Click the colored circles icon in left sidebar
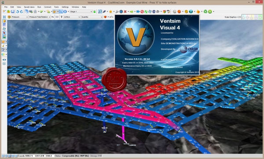Image resolution: width=264 pixels, height=159 pixels. [3, 55]
